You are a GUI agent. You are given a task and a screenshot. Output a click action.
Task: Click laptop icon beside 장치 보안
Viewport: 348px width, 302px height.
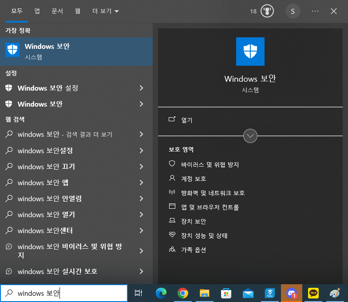pos(172,220)
